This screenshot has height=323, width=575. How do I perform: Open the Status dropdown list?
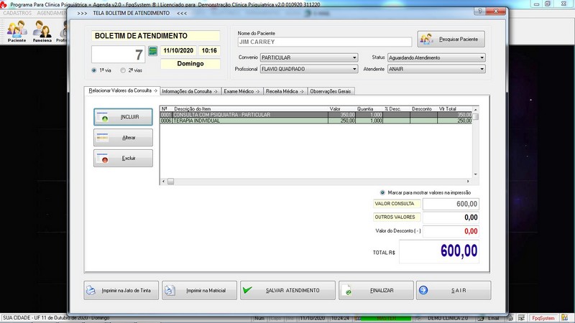coord(482,57)
